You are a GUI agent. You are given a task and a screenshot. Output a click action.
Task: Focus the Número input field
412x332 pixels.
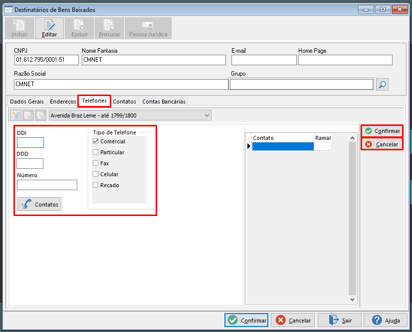(47, 185)
